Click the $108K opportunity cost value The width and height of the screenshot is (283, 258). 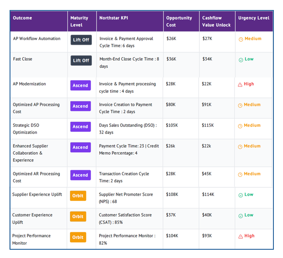click(x=172, y=194)
